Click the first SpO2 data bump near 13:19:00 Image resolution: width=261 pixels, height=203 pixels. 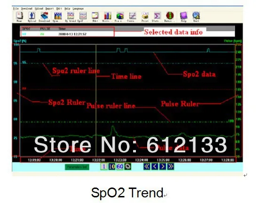(39, 50)
